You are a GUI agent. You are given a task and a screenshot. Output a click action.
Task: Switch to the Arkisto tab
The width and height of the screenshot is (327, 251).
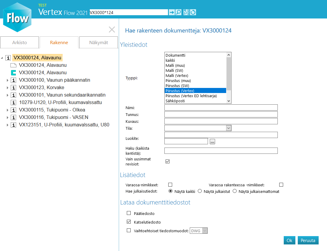pyautogui.click(x=20, y=43)
